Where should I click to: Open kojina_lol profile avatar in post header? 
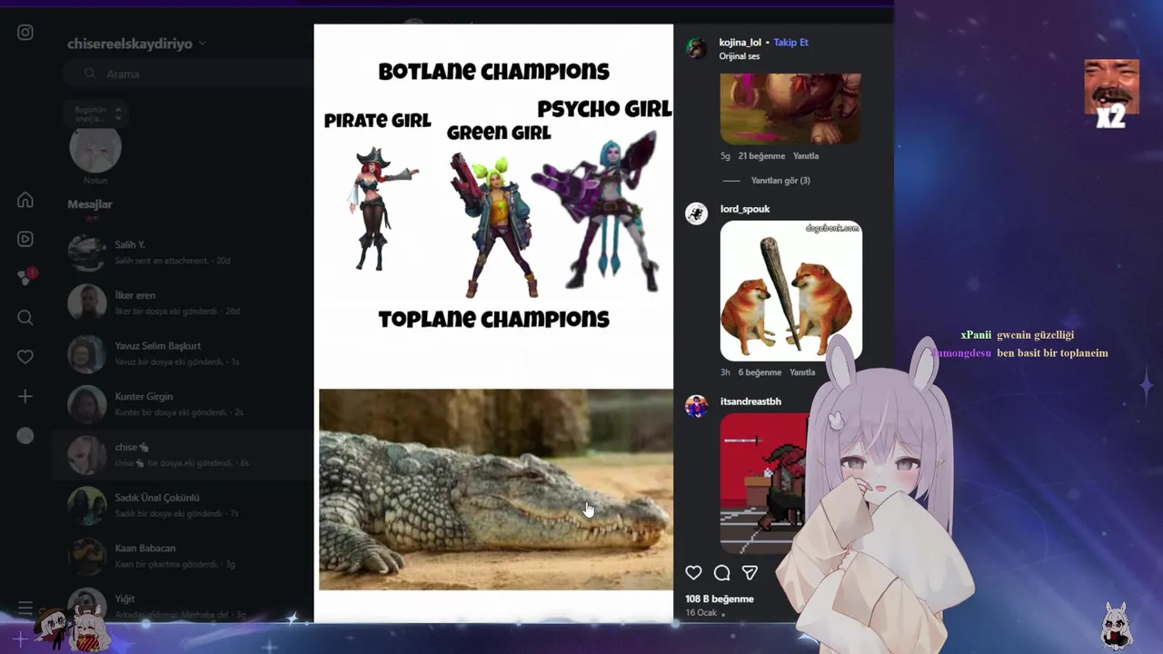point(697,49)
